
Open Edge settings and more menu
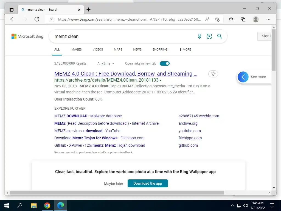click(x=268, y=19)
